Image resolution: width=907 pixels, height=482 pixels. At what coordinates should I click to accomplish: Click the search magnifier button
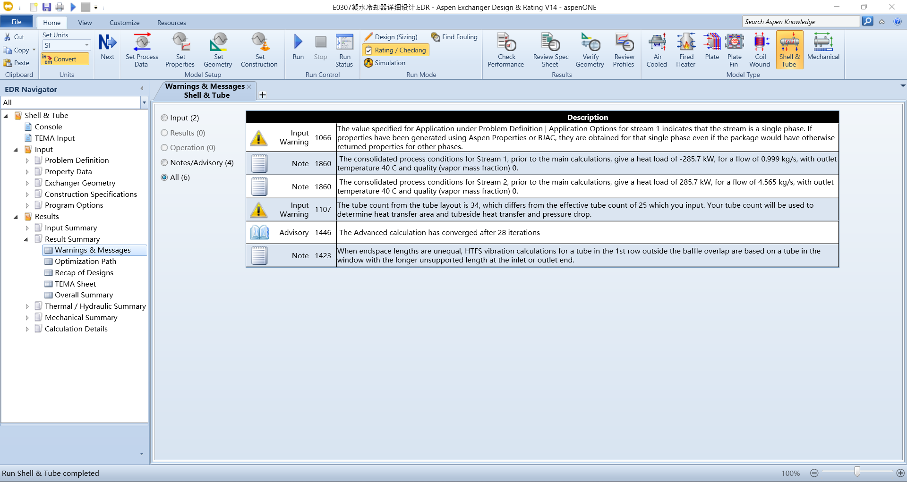pos(867,21)
